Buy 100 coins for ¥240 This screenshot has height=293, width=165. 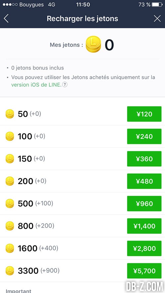(144, 136)
